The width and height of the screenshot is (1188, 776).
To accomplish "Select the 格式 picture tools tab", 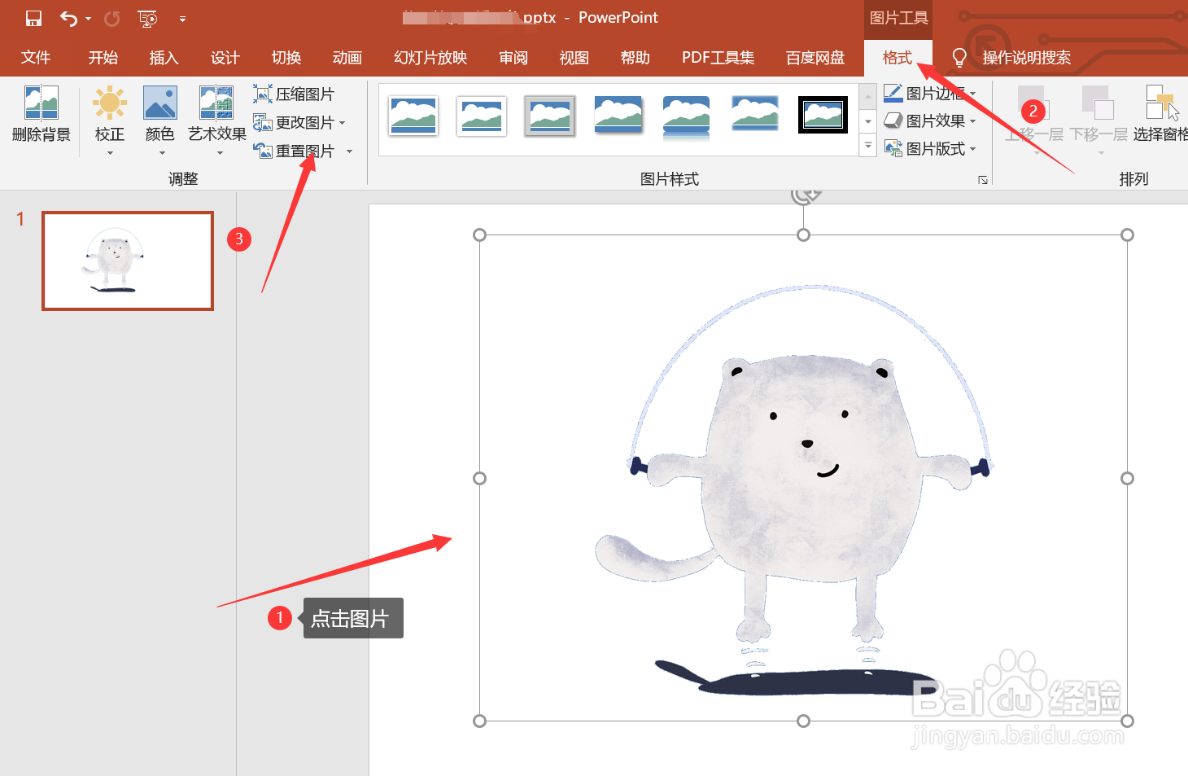I will pyautogui.click(x=898, y=58).
